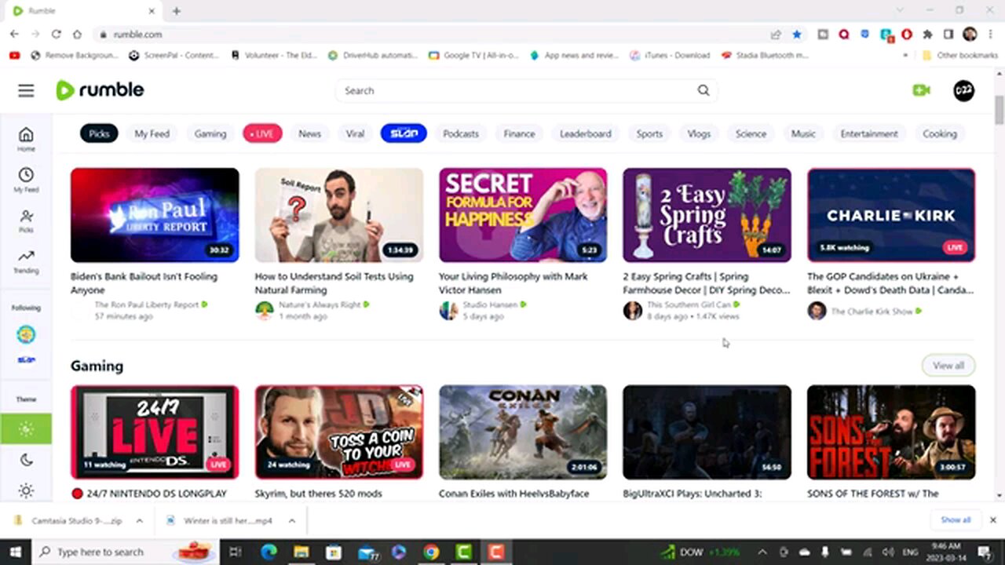
Task: Click the rumble.com address bar
Action: click(x=432, y=35)
